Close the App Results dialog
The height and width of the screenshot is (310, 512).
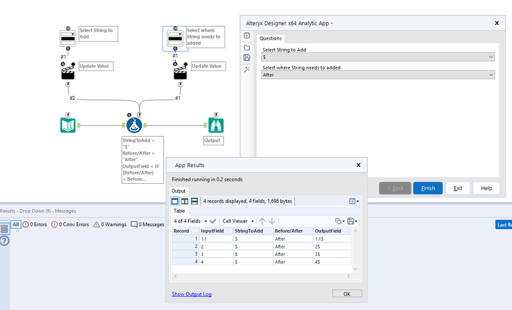[358, 165]
